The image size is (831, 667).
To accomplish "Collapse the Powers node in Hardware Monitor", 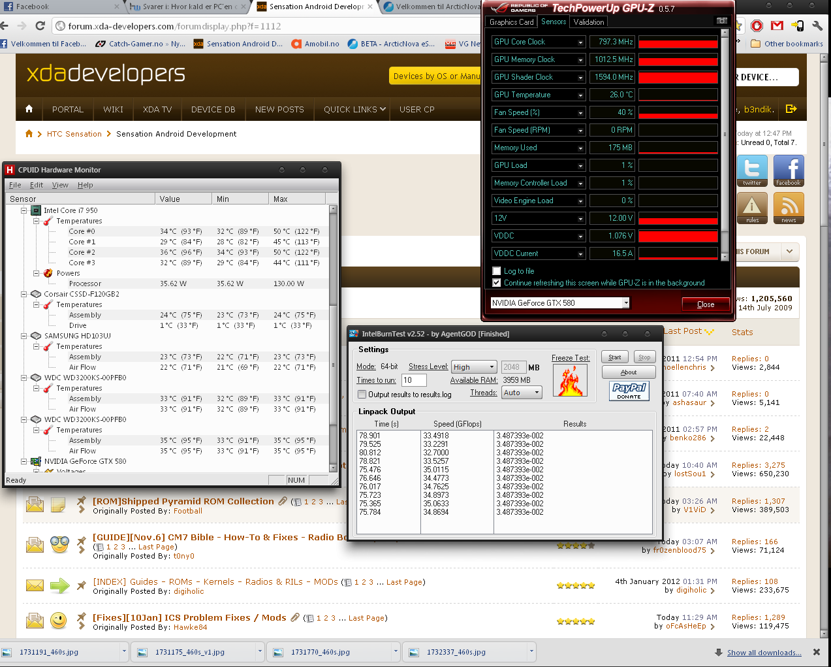I will point(37,273).
